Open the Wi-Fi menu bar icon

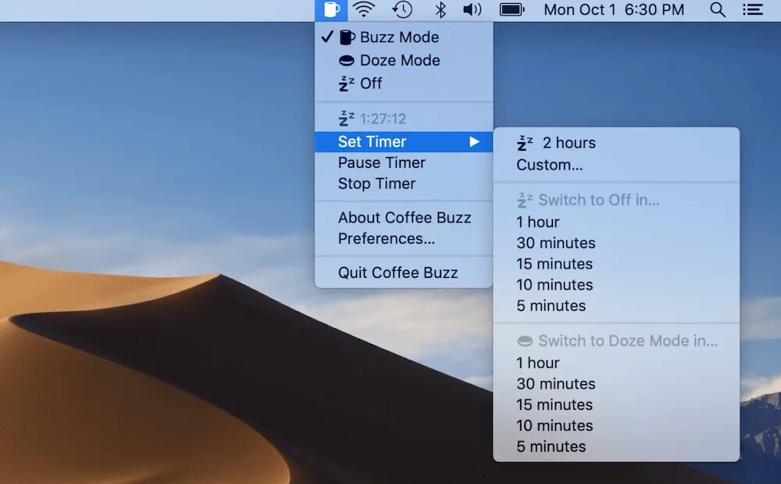(x=364, y=9)
